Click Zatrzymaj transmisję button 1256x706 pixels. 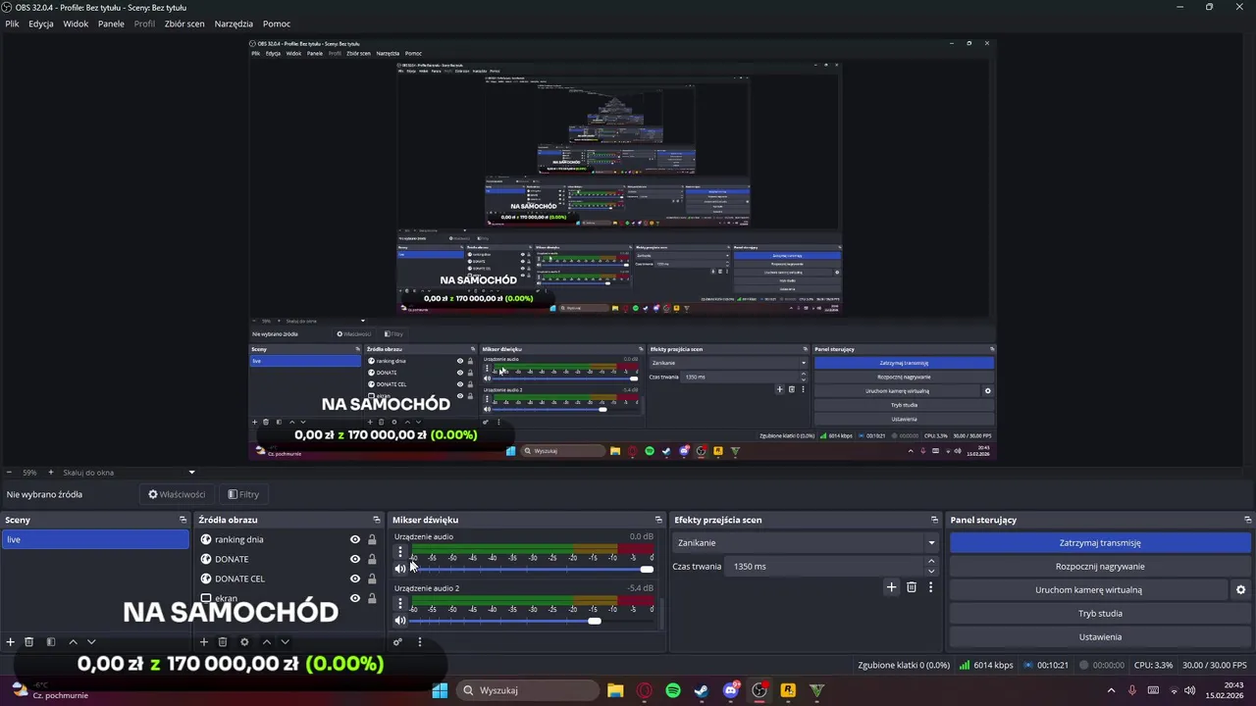tap(1100, 543)
